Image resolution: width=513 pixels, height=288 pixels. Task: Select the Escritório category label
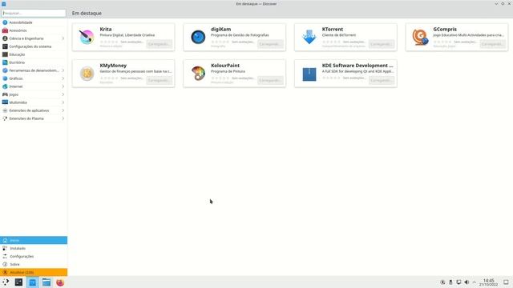tap(17, 62)
